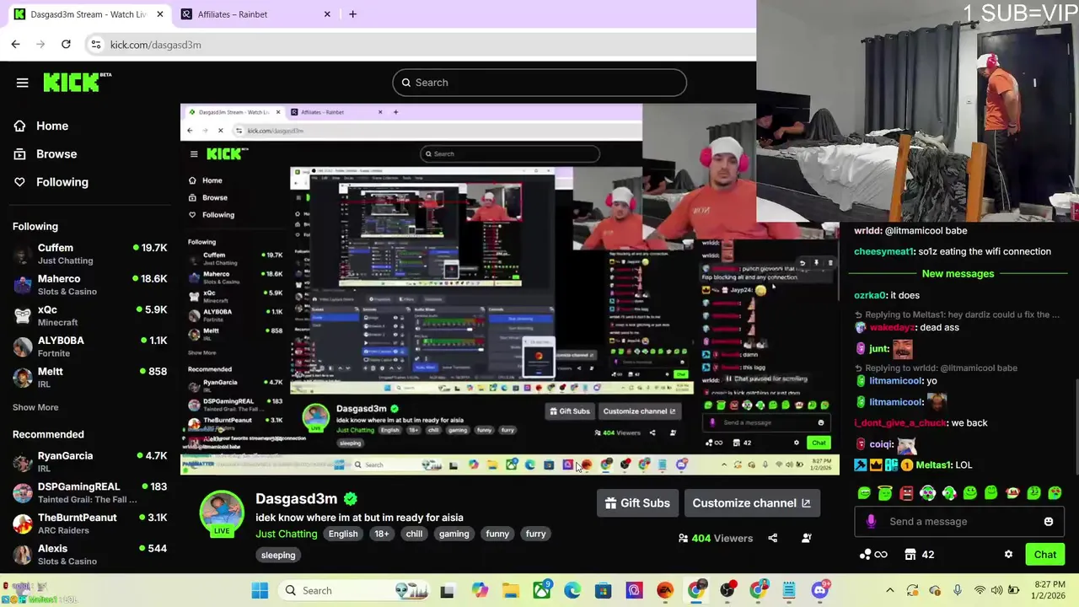Click the kick.com/dasgasd3m address bar
The width and height of the screenshot is (1079, 607).
[x=156, y=45]
